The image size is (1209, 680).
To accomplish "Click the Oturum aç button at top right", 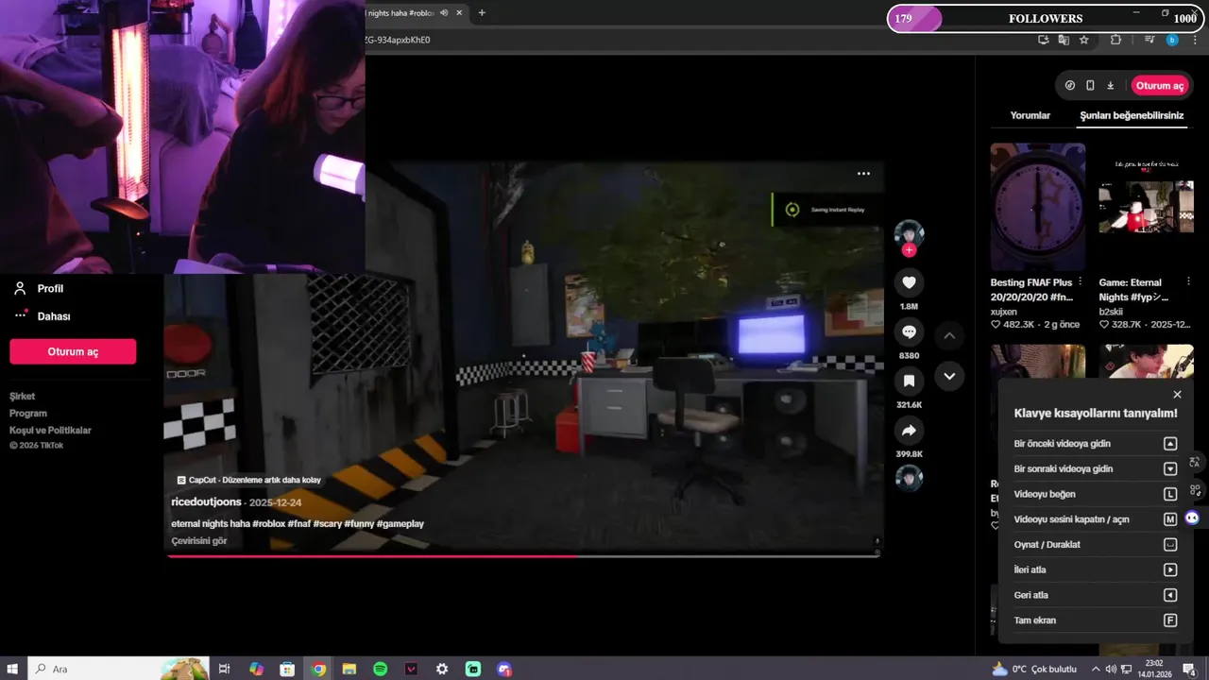I will coord(1159,86).
